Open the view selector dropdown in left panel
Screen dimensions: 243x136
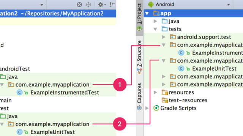42,5
